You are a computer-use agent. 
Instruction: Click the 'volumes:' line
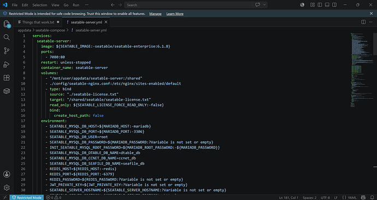tap(50, 73)
